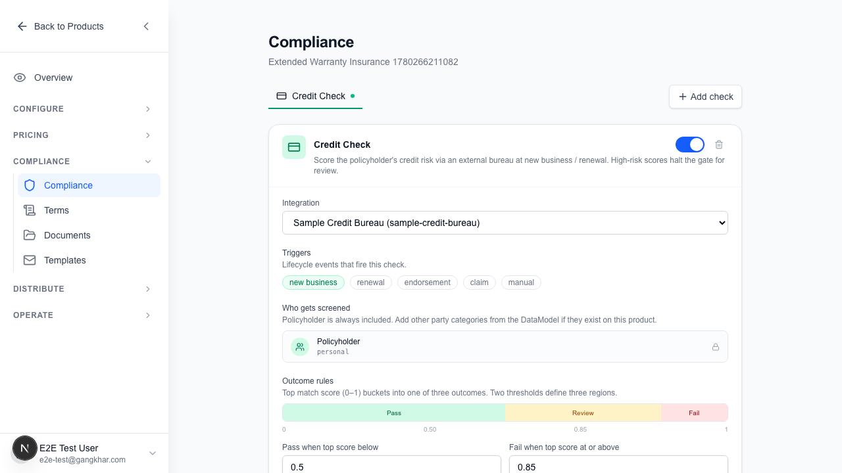This screenshot has width=842, height=473.
Task: Click the green Pass region of outcome bar
Action: pyautogui.click(x=393, y=413)
